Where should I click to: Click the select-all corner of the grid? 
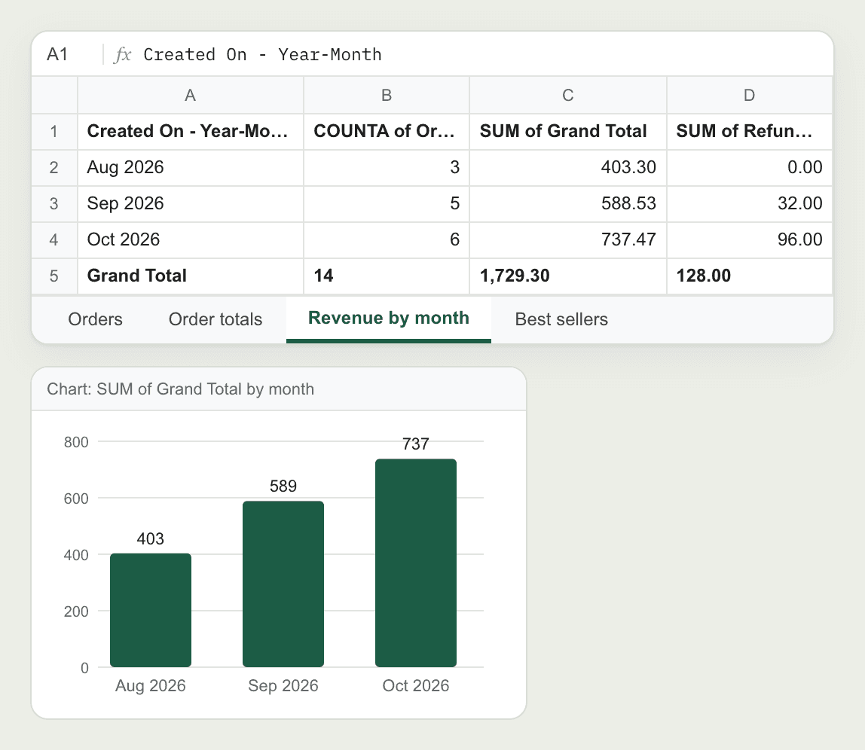click(54, 96)
